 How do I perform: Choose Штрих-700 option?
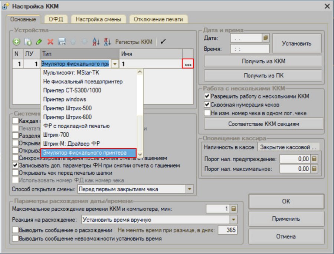click(89, 135)
